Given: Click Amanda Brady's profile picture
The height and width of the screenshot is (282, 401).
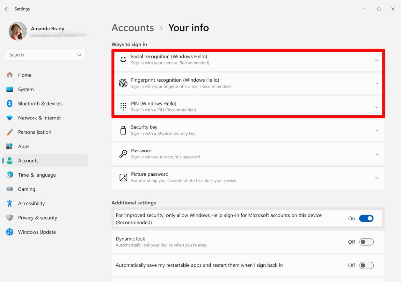Looking at the screenshot, I should coord(18,31).
